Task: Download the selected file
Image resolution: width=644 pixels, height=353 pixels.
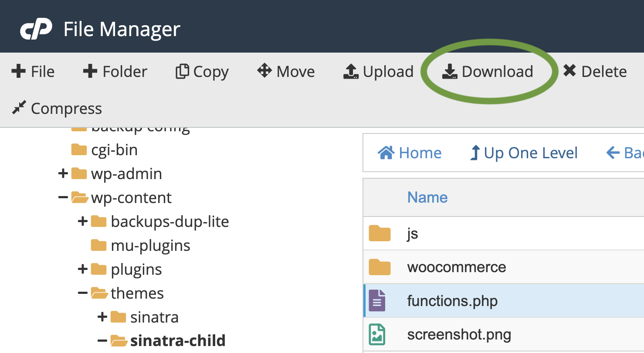Action: coord(488,71)
